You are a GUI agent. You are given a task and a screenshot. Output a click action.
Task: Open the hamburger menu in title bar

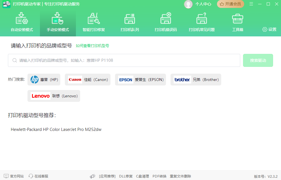tap(251, 4)
